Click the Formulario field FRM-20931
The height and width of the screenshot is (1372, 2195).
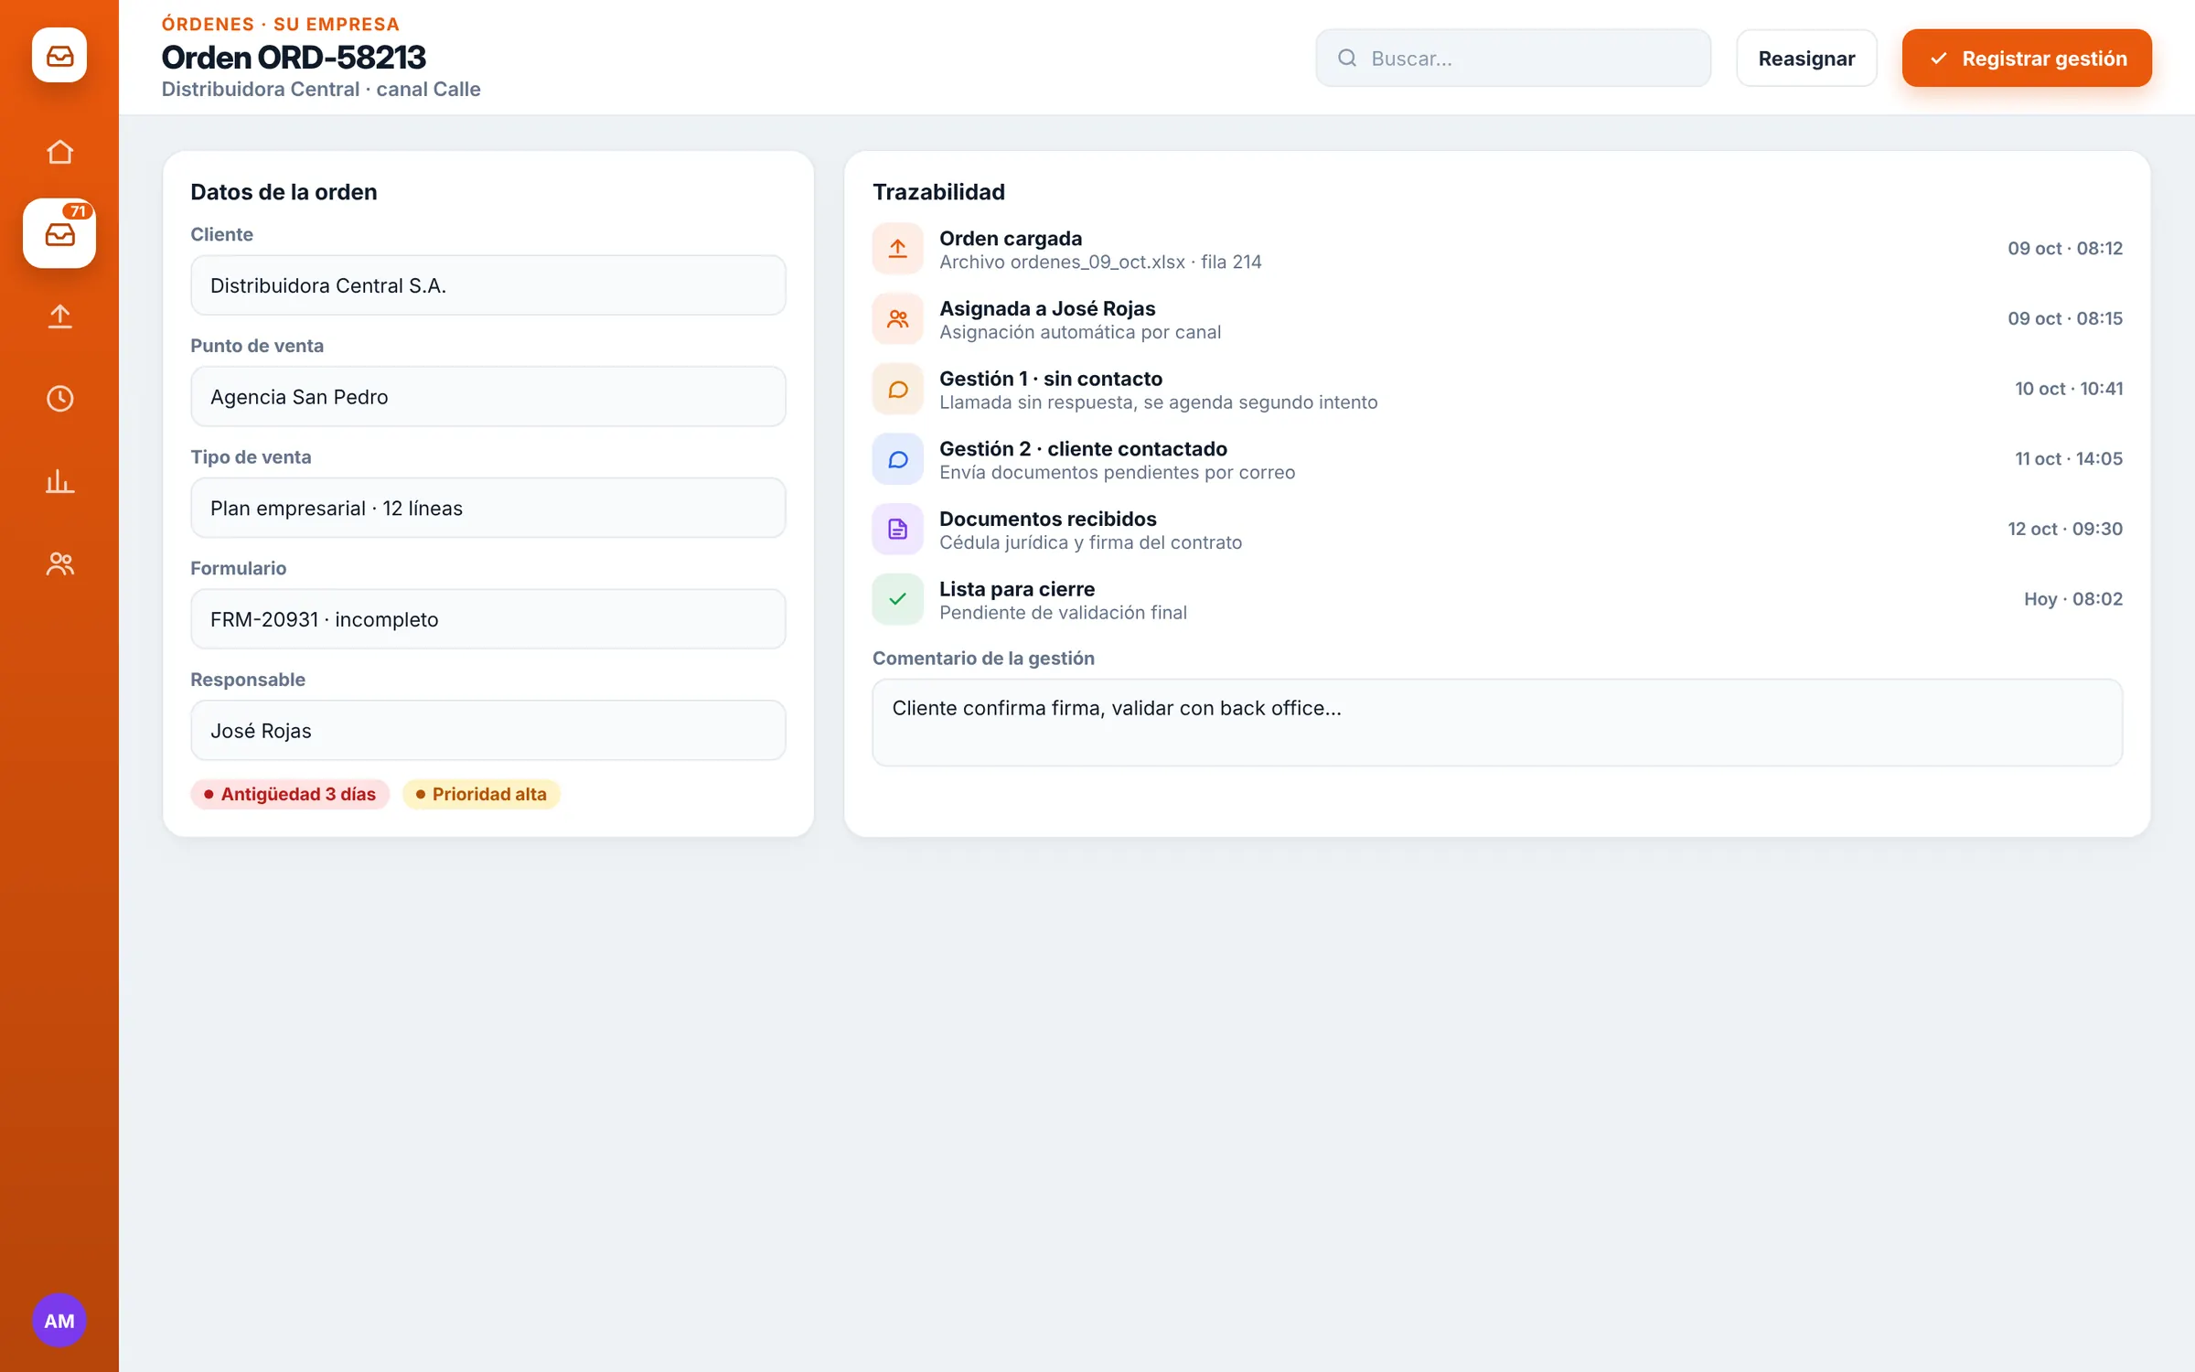(x=488, y=619)
